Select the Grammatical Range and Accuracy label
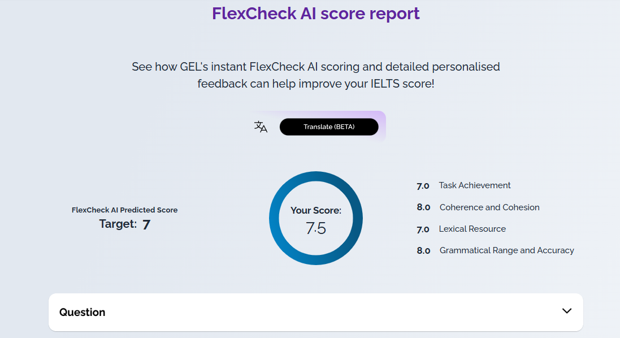Viewport: 620px width, 338px height. point(507,250)
